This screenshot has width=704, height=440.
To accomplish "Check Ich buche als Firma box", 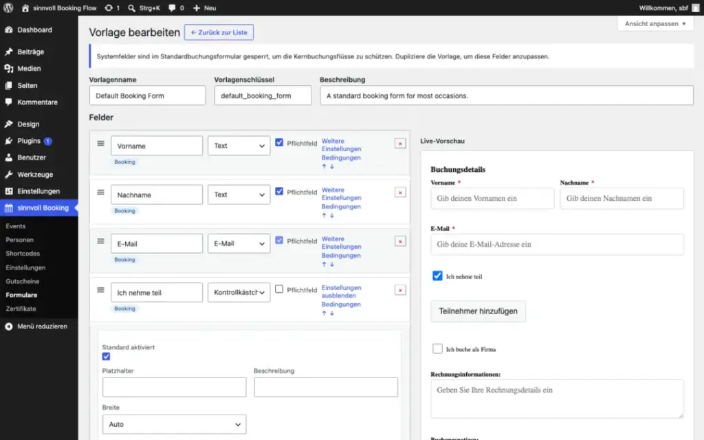I will [437, 349].
